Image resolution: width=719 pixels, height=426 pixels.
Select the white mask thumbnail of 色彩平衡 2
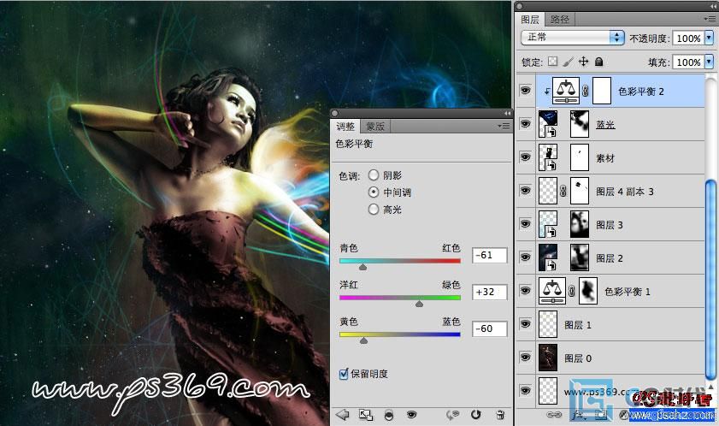[602, 91]
